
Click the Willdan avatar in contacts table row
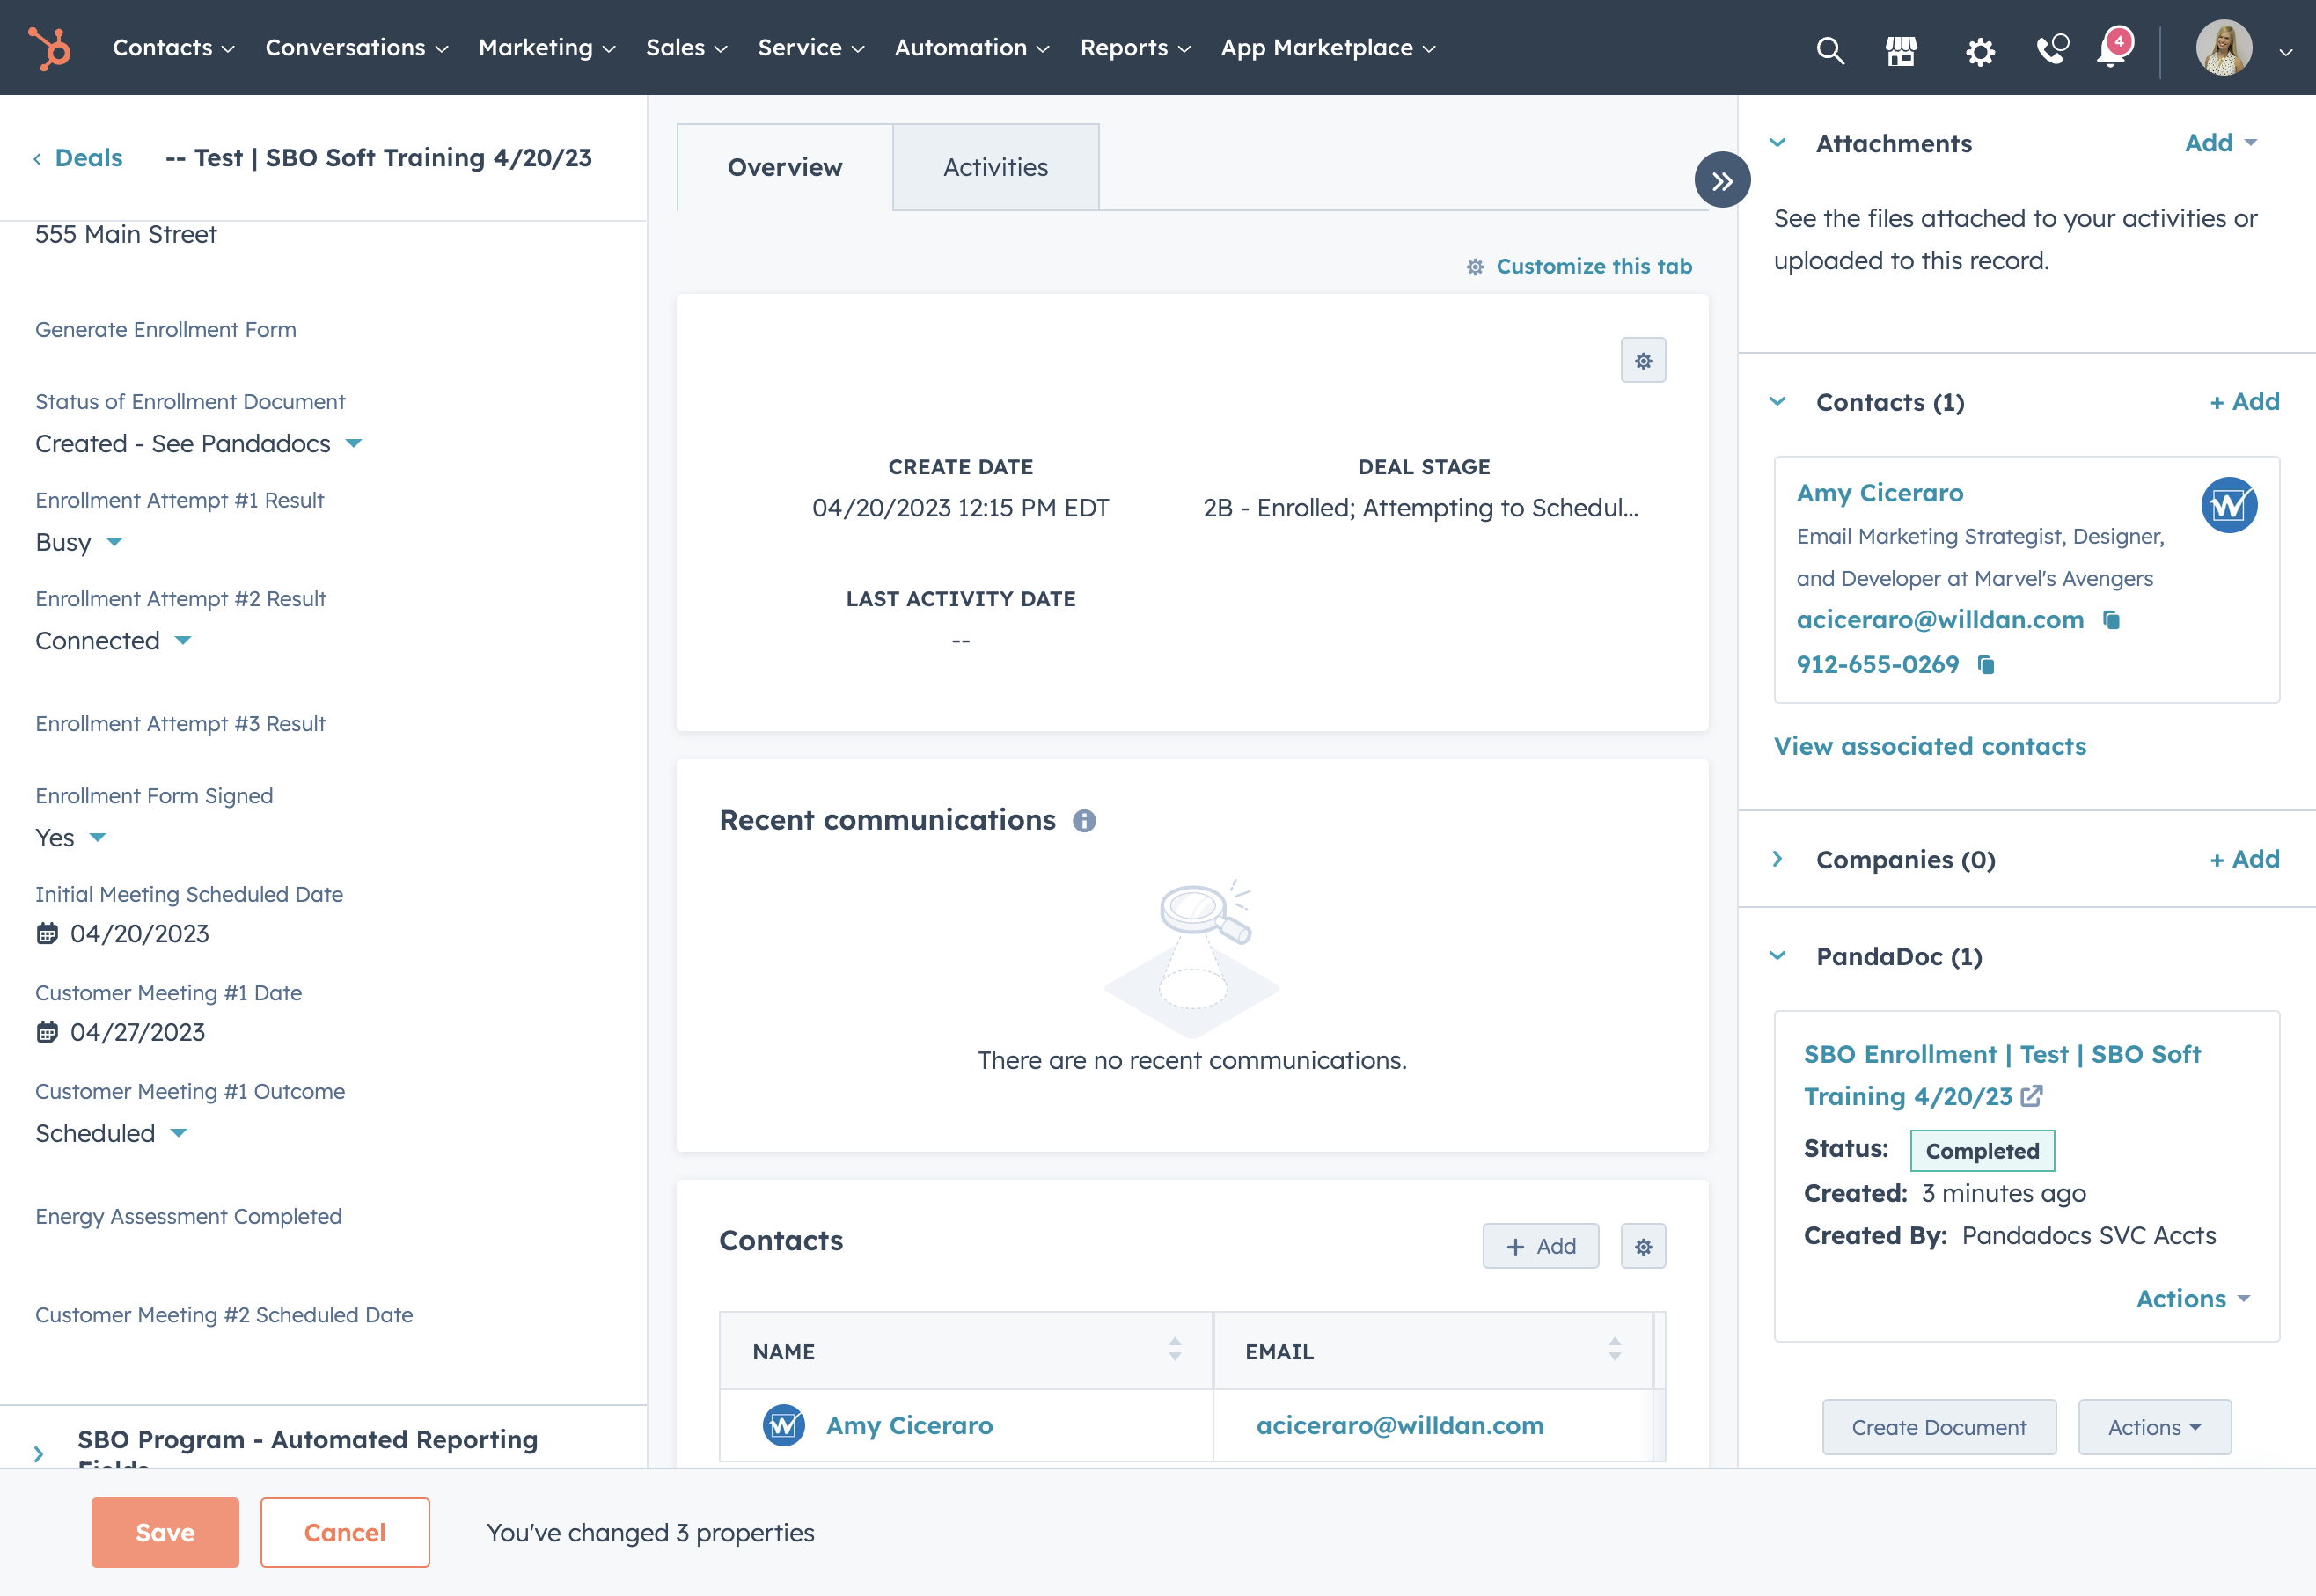(784, 1425)
